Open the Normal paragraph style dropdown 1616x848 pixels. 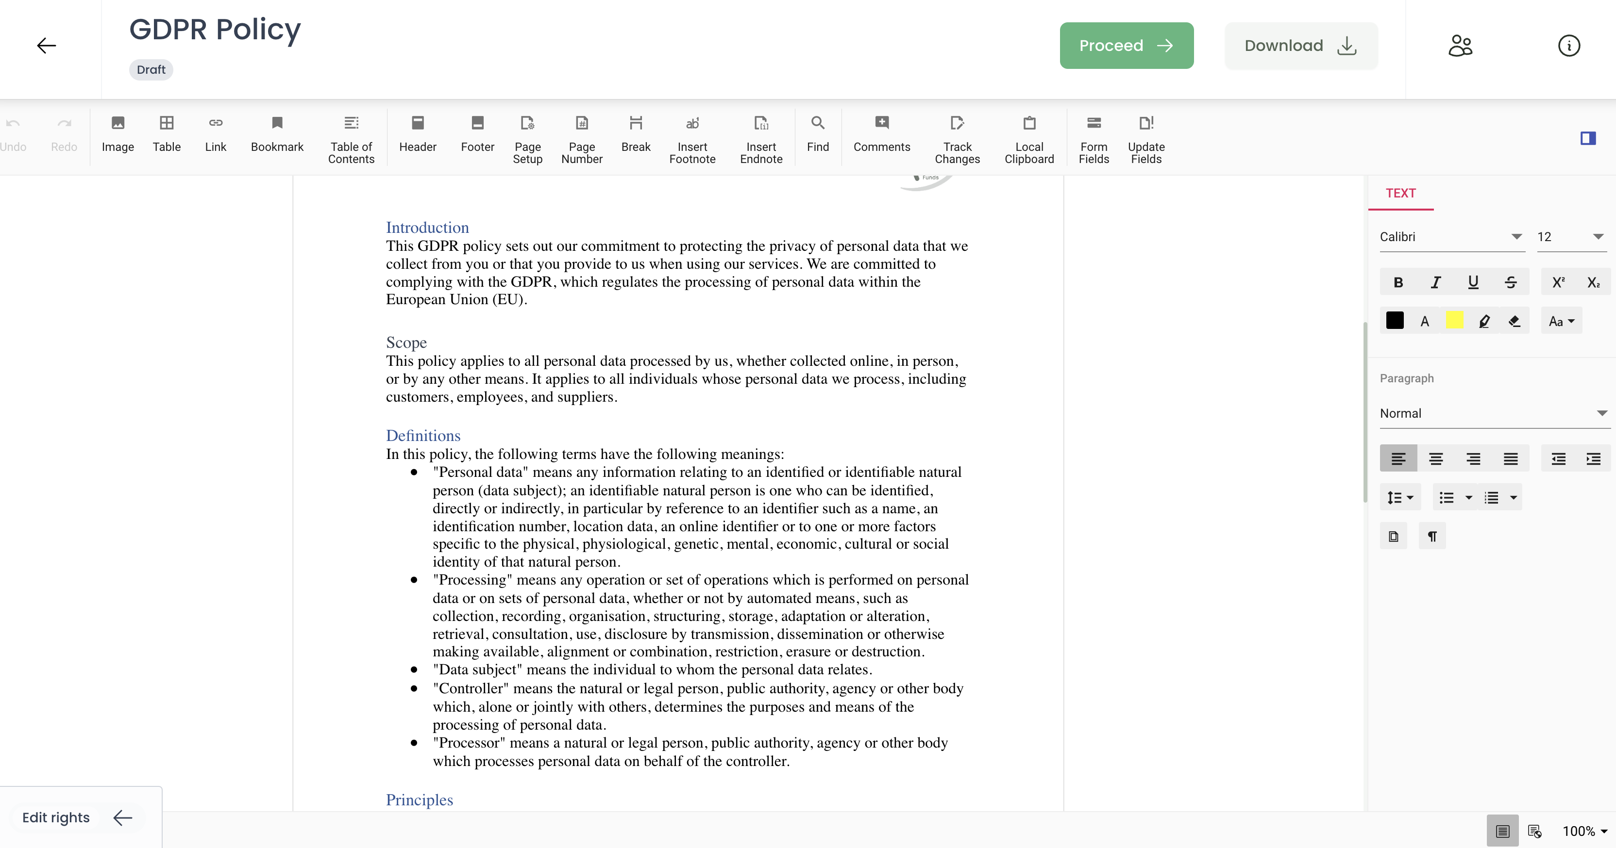pos(1601,413)
